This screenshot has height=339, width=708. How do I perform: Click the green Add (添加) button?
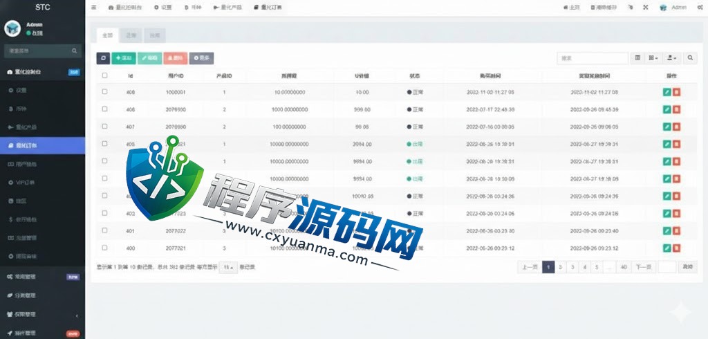tap(124, 58)
